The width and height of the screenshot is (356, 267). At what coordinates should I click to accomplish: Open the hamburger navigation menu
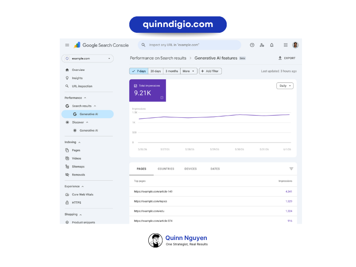pos(67,45)
